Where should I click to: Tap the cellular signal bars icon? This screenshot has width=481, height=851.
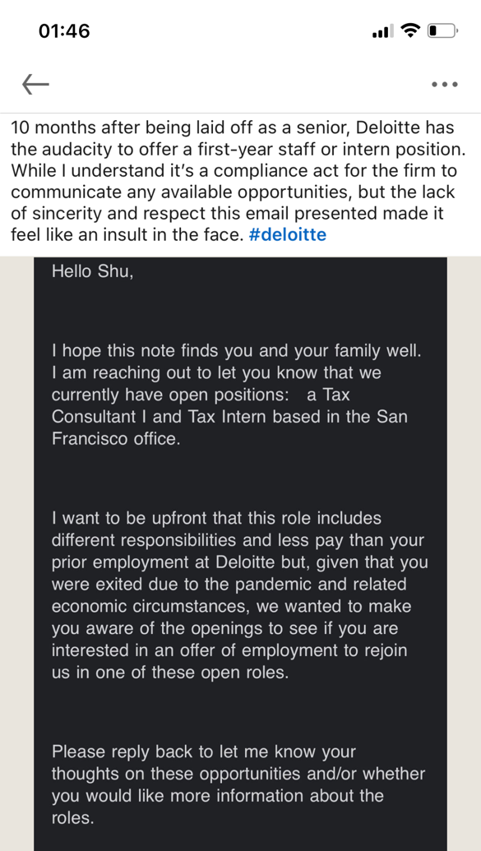383,32
